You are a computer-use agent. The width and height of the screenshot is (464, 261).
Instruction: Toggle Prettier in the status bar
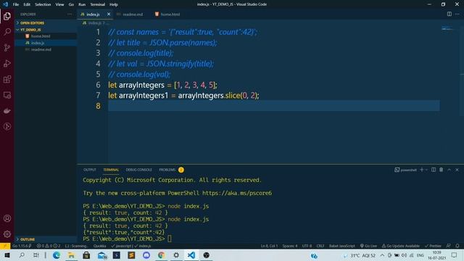(x=433, y=246)
